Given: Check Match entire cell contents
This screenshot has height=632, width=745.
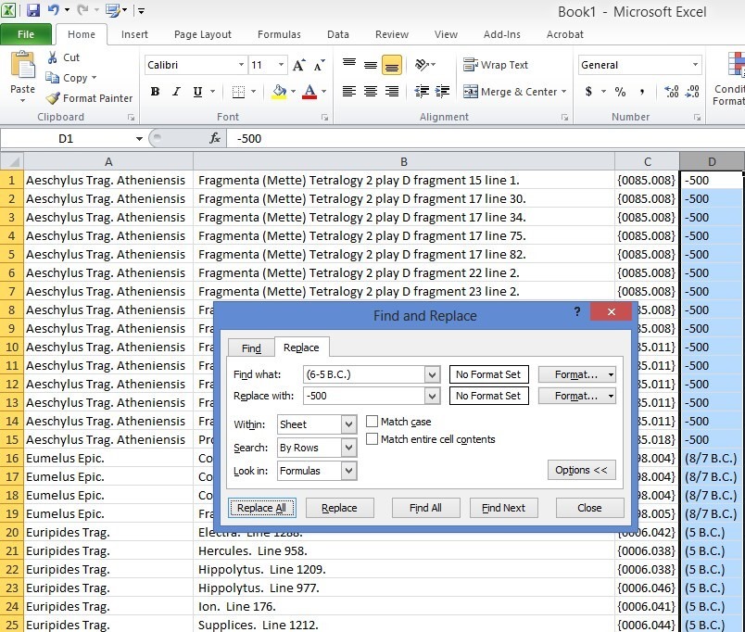Looking at the screenshot, I should [372, 439].
